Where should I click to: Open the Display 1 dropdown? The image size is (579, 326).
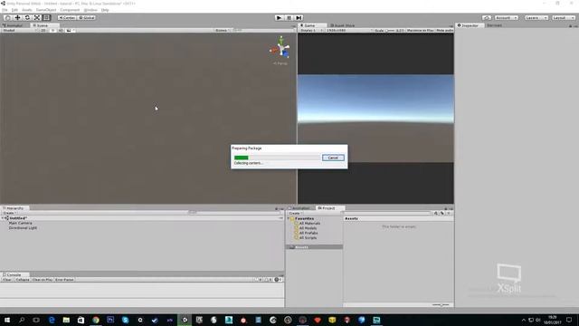pyautogui.click(x=310, y=30)
